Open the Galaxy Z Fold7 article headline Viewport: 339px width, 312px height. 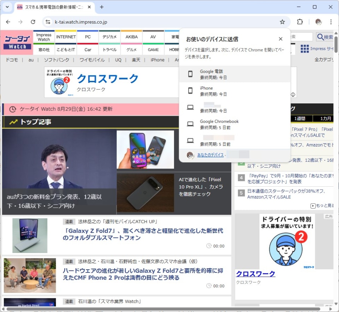coord(143,234)
